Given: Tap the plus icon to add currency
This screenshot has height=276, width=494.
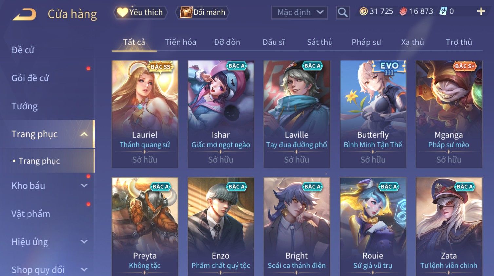Looking at the screenshot, I should 481,11.
